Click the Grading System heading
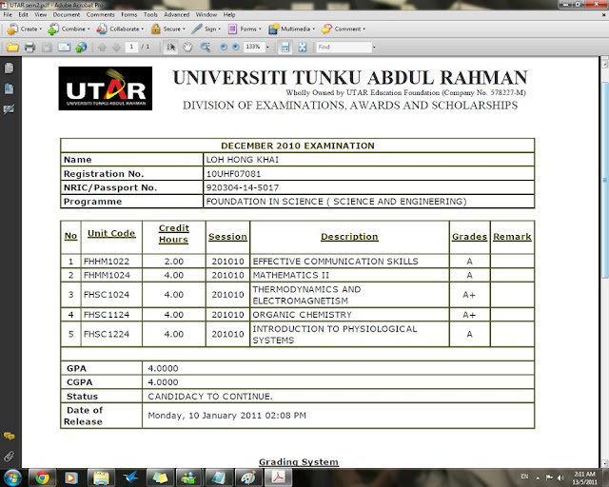This screenshot has width=609, height=487. tap(299, 461)
